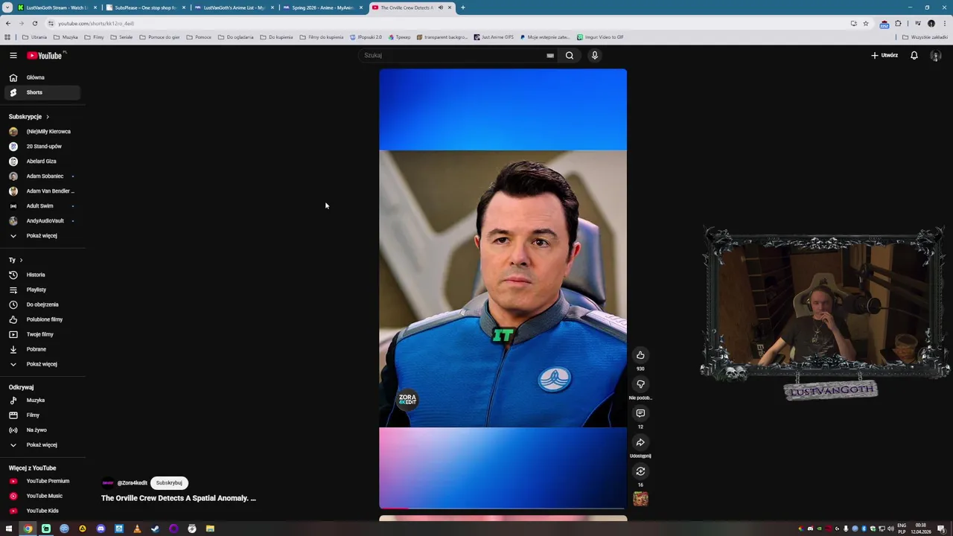This screenshot has height=536, width=953.
Task: Open the Chrome extensions puzzle menu
Action: coord(898,23)
